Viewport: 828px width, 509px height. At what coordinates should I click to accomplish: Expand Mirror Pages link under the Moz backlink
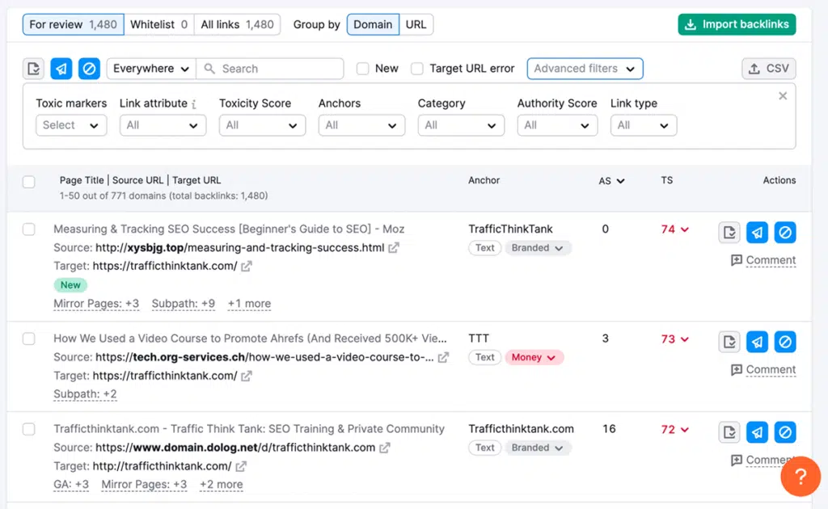tap(95, 303)
